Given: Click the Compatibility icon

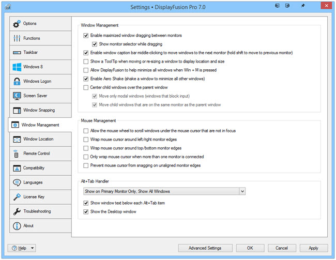Looking at the screenshot, I should [x=17, y=168].
